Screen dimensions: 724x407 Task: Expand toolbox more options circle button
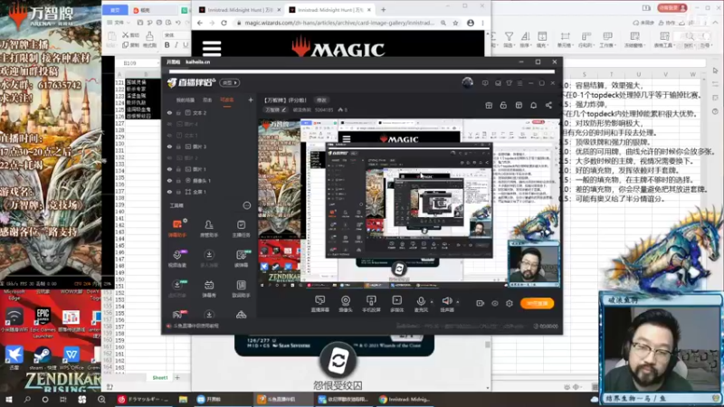246,205
